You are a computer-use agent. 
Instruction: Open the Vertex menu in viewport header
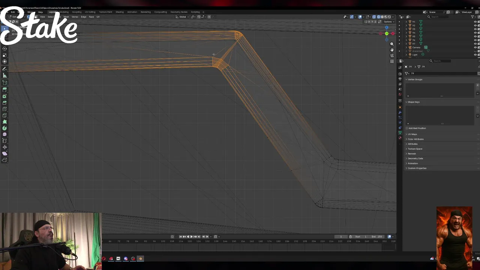pyautogui.click(x=75, y=17)
